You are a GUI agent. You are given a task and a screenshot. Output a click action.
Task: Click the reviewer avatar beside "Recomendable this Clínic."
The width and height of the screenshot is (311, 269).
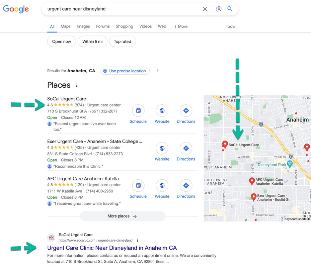(50, 166)
